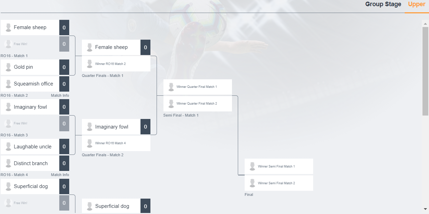
Task: Open Match Info for RO16 Match 4
Action: tap(60, 175)
